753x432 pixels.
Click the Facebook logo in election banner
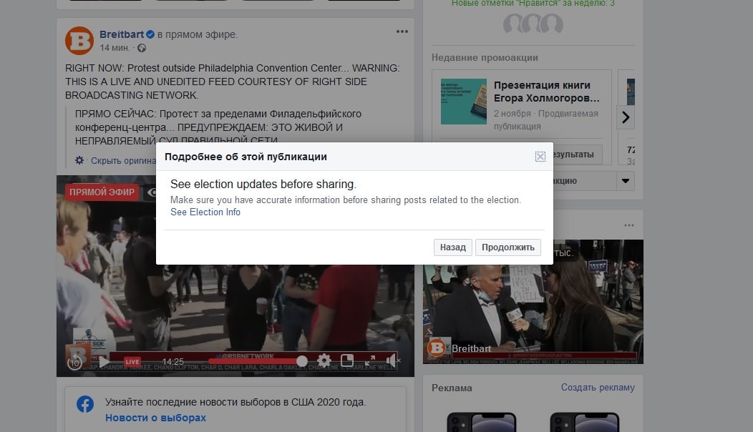tap(85, 404)
